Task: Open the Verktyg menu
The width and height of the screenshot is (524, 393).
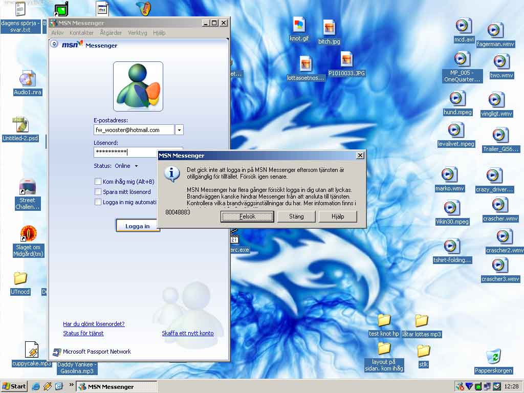Action: point(137,33)
